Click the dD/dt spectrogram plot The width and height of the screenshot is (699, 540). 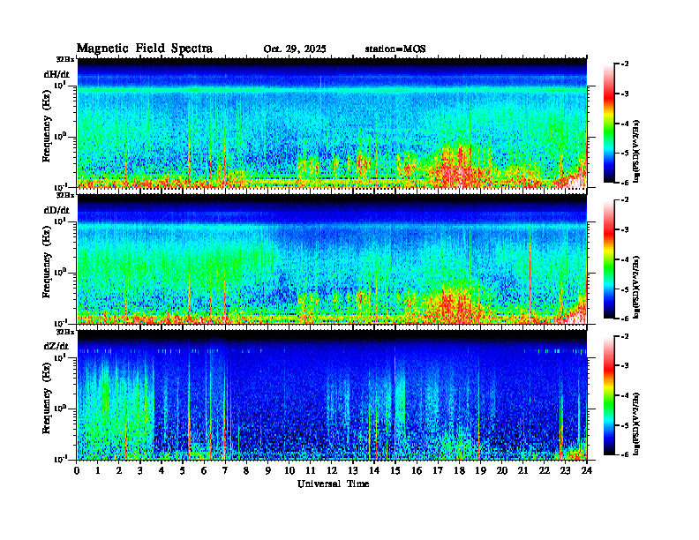point(332,259)
